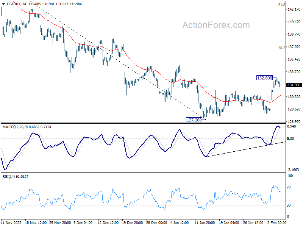Click the RSI axis level 70
303x227 pixels.
pyautogui.click(x=289, y=187)
